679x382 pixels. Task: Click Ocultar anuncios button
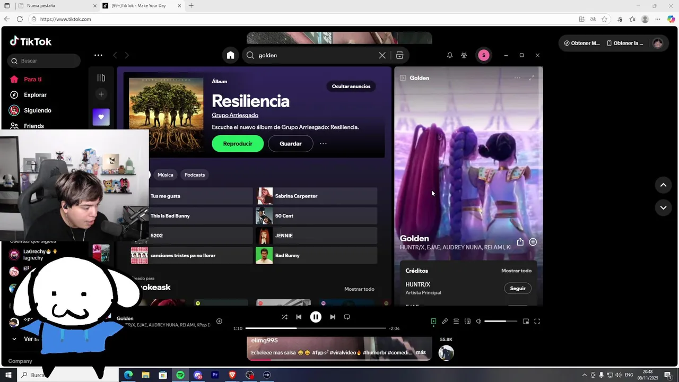point(351,86)
